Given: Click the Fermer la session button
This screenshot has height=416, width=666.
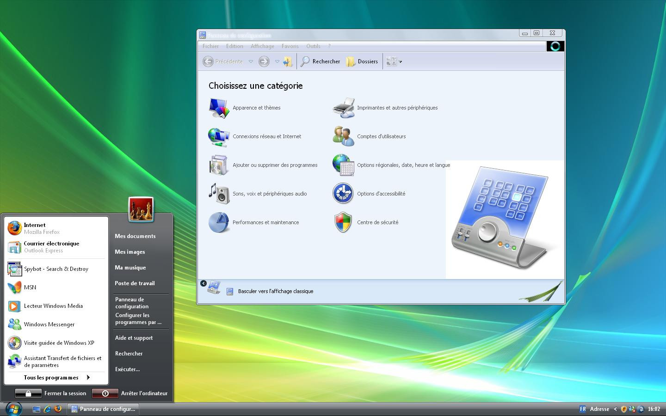Looking at the screenshot, I should pyautogui.click(x=51, y=393).
